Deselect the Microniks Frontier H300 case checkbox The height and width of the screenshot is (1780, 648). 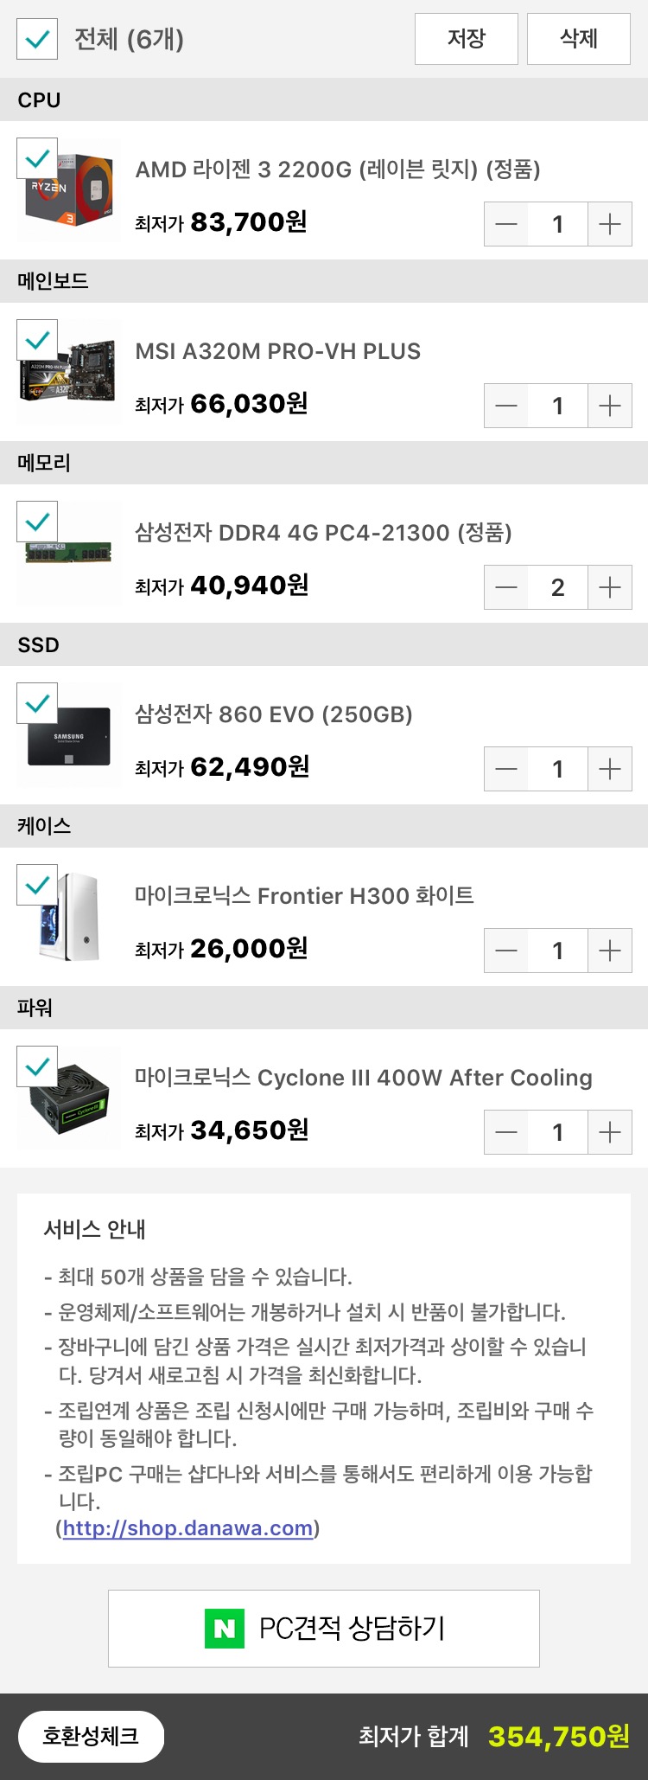(x=37, y=885)
